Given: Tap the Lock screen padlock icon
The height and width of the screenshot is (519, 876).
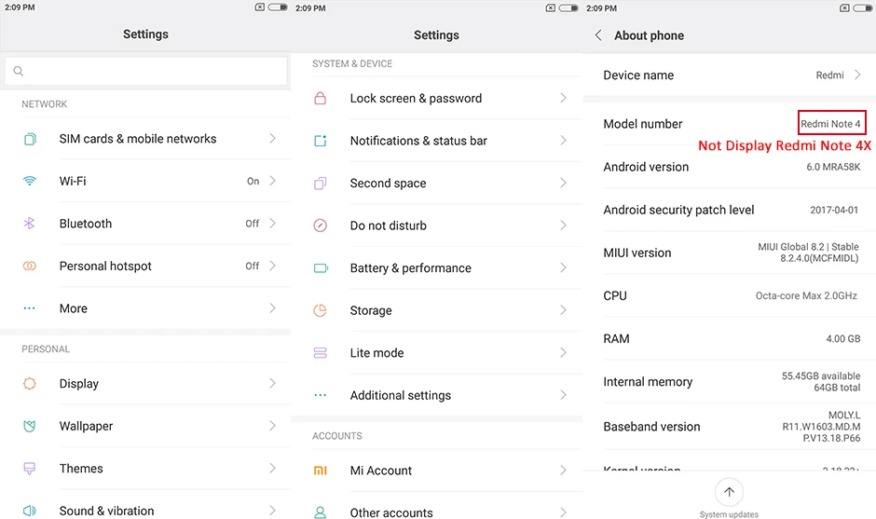Looking at the screenshot, I should pos(321,99).
